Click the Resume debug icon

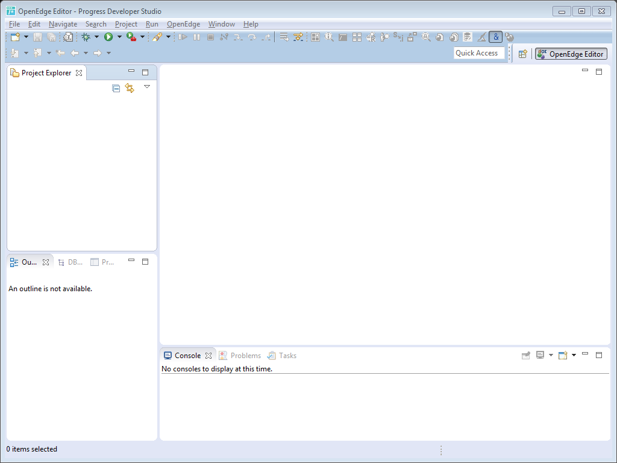(183, 37)
